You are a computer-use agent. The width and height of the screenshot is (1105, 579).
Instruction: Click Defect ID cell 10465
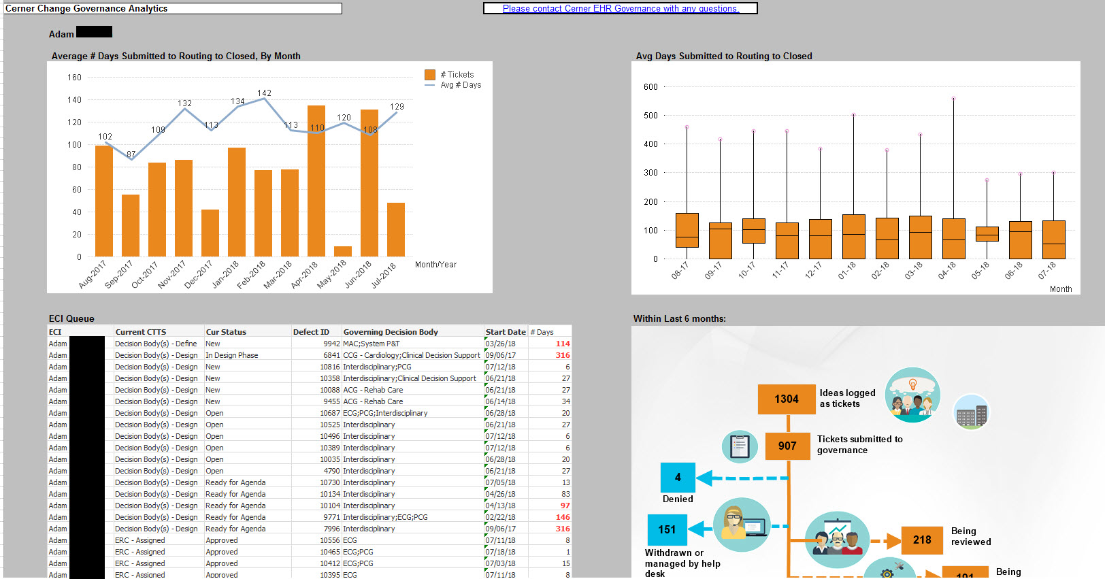pyautogui.click(x=316, y=552)
